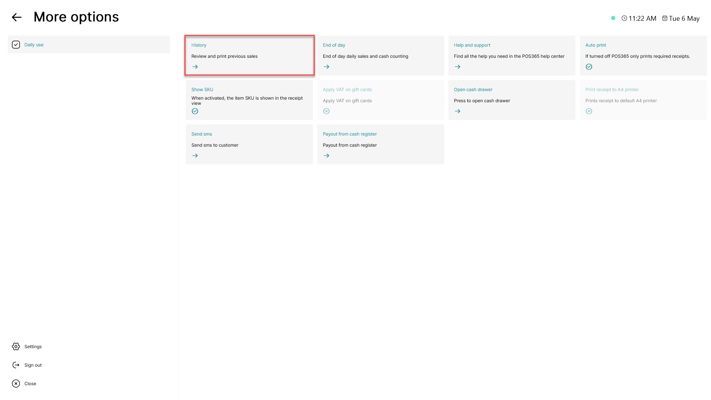Click the Close circle-x icon
Viewport: 711px width, 400px height.
(x=16, y=383)
